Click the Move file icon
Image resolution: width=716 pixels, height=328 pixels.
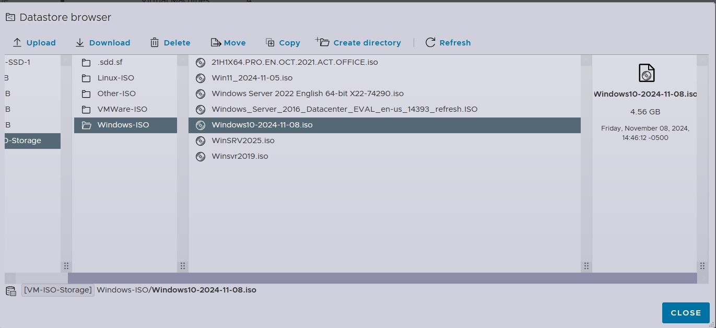(216, 43)
